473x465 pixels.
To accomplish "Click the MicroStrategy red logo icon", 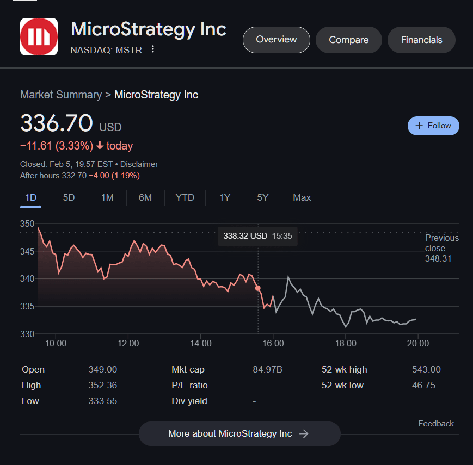I will pos(39,37).
